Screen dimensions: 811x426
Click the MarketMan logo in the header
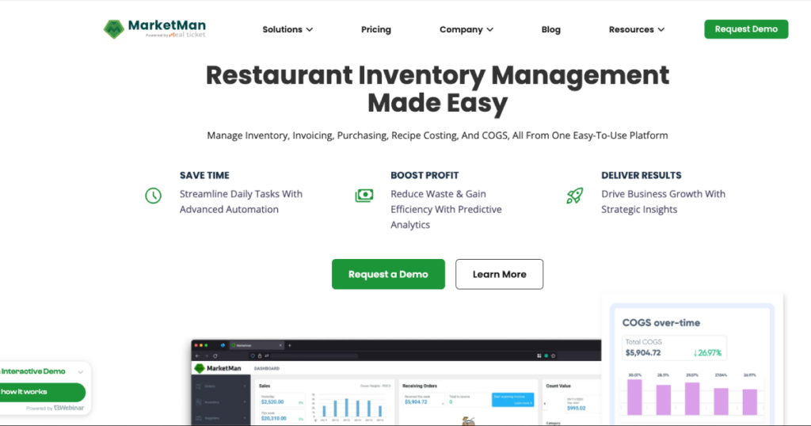click(x=154, y=29)
